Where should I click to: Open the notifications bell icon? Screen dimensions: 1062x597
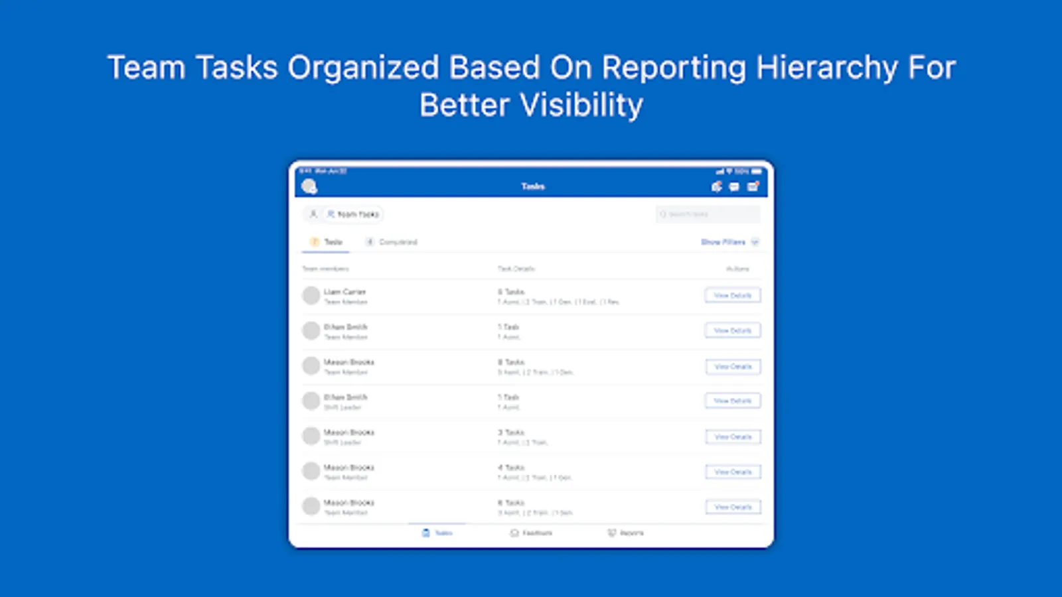[x=716, y=186]
